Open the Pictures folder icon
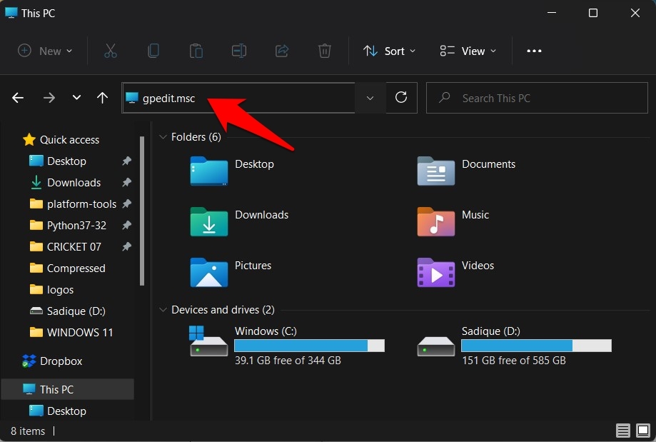656x442 pixels. tap(208, 273)
